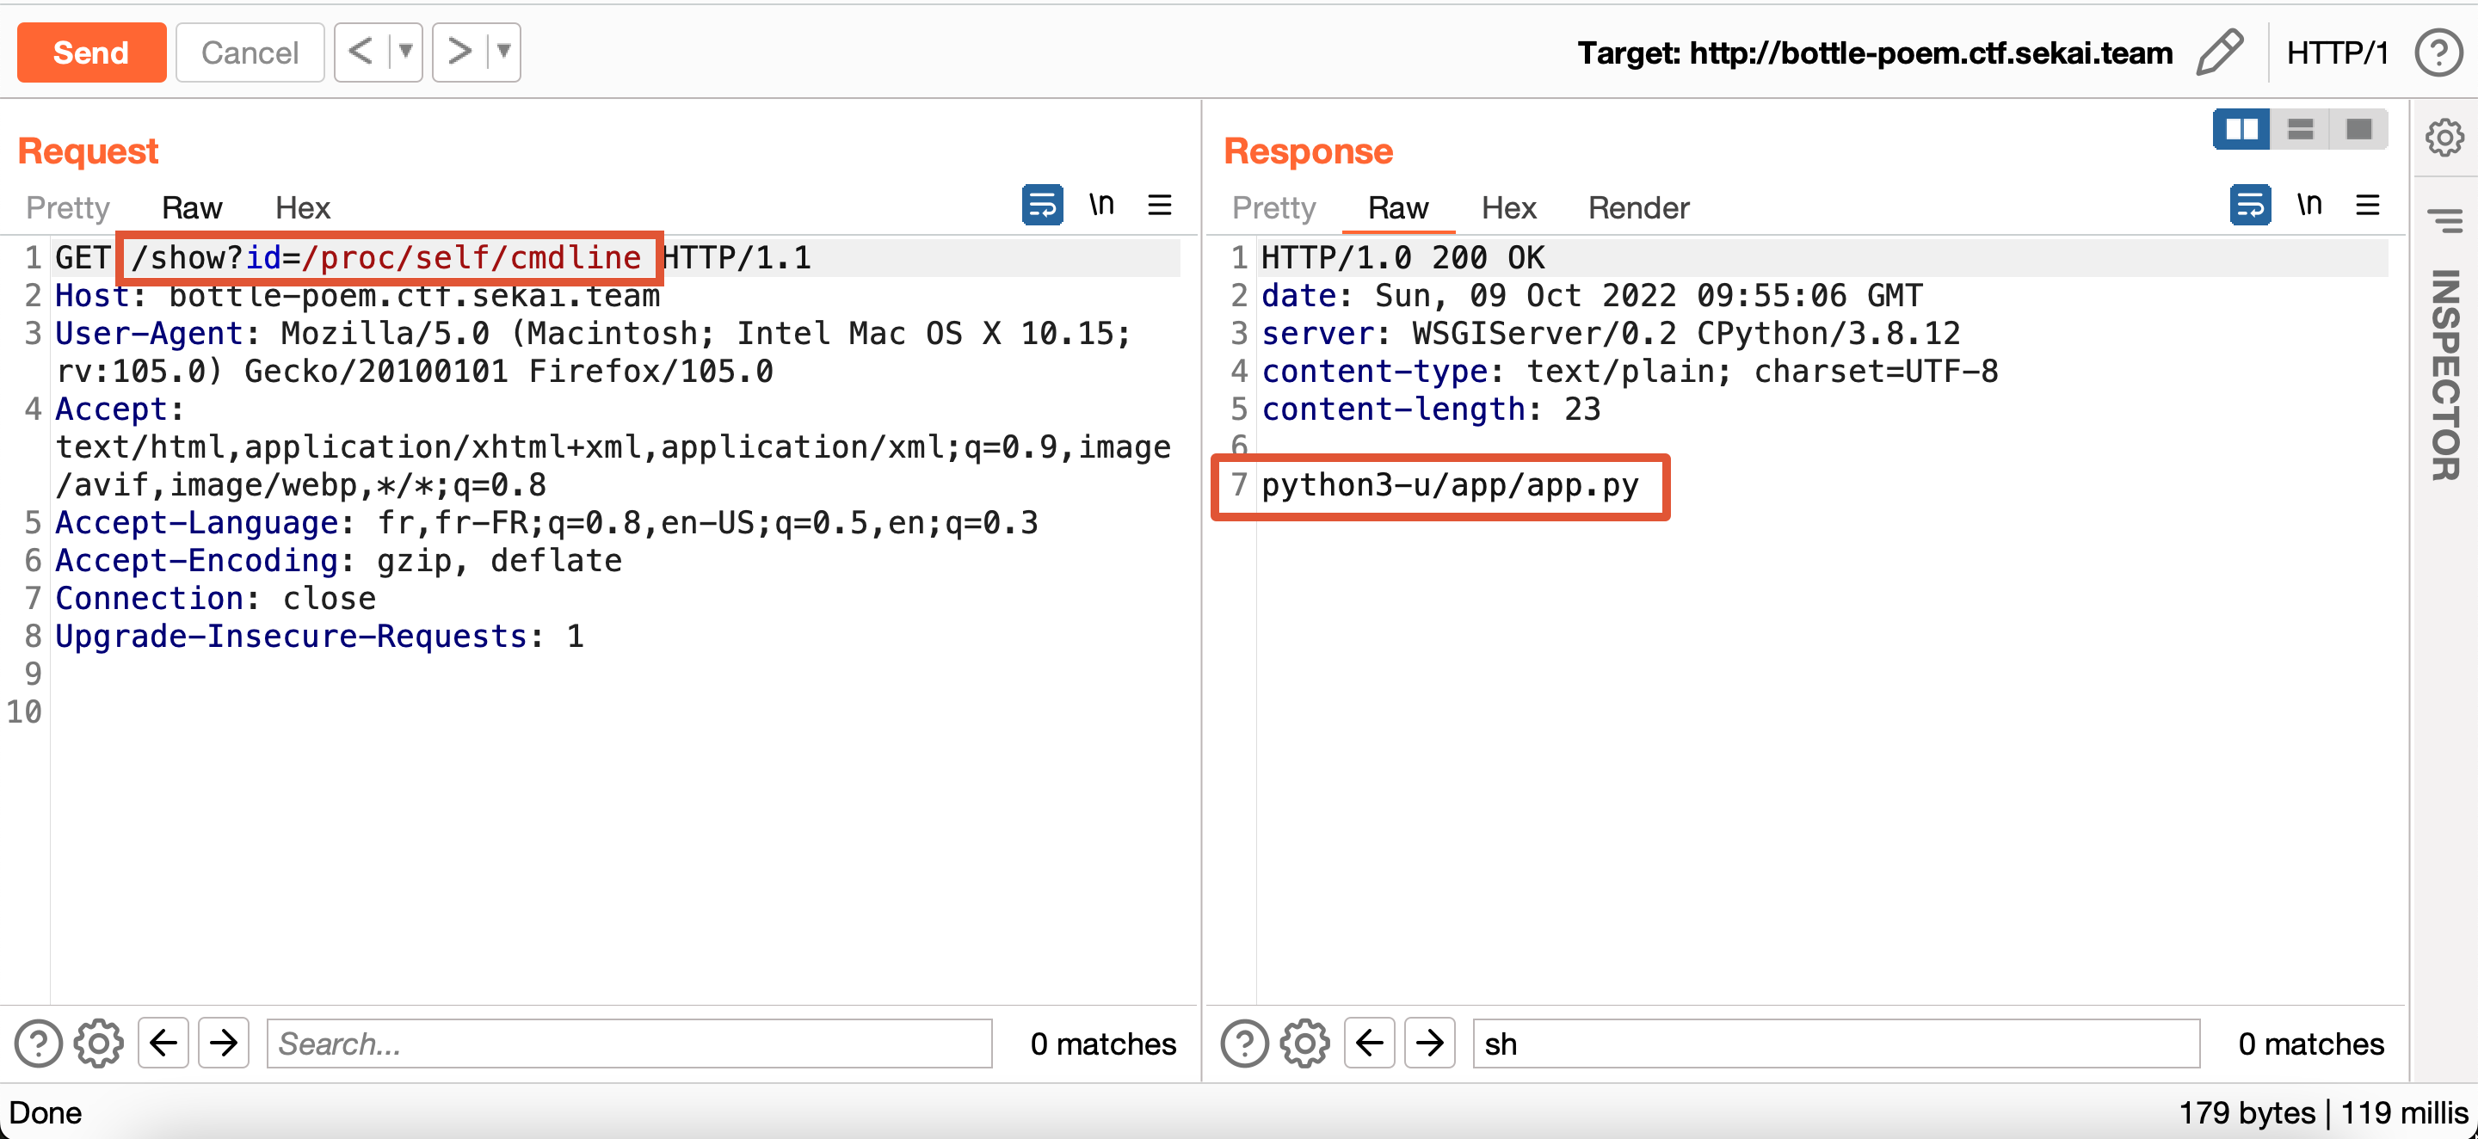Click the orange Send button
The image size is (2478, 1139).
tap(91, 52)
